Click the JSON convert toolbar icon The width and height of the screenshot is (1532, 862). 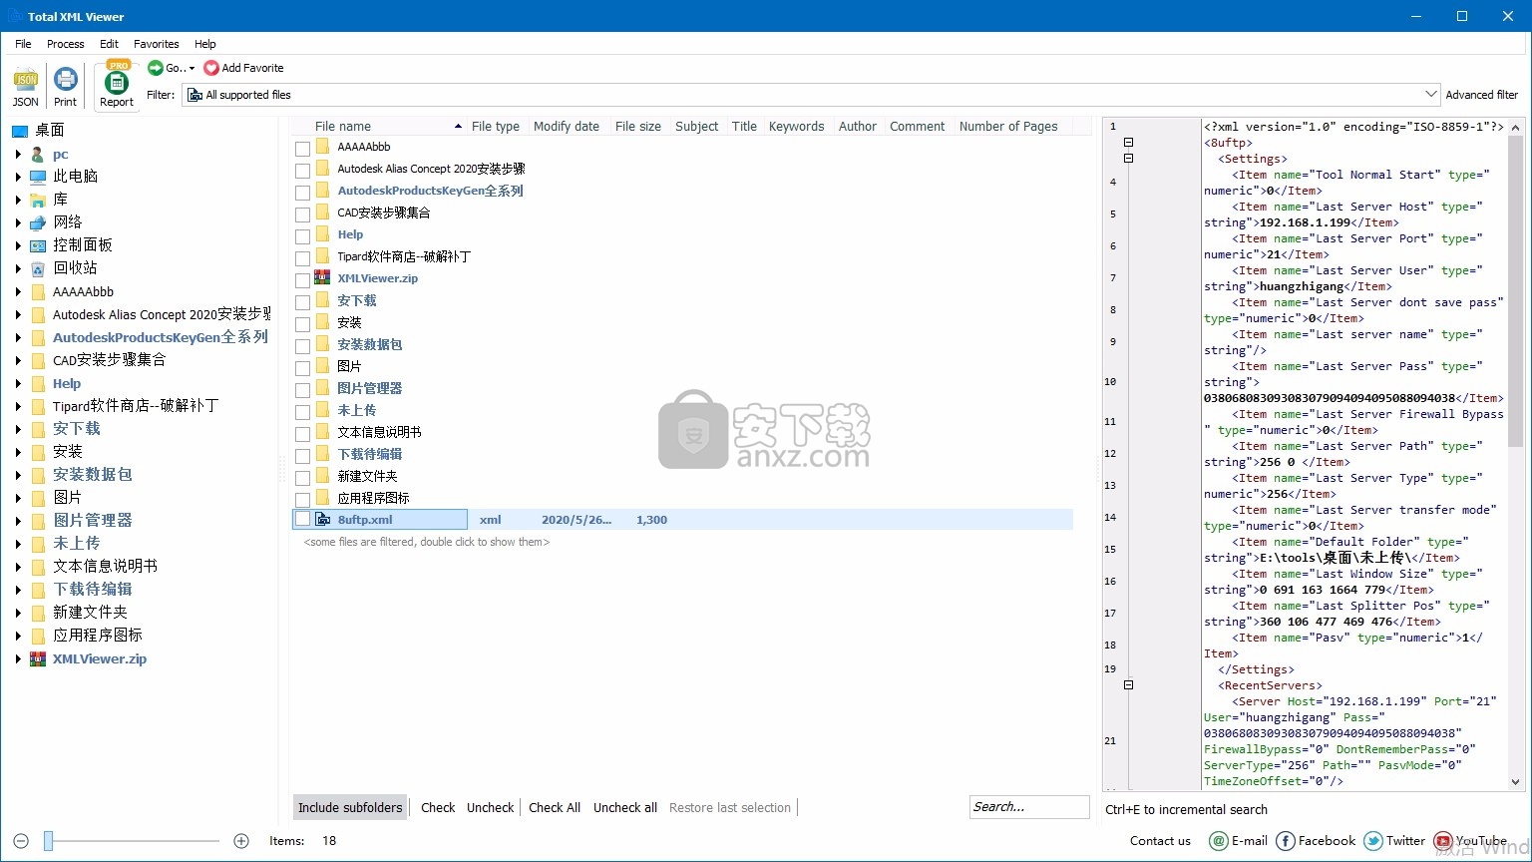[25, 80]
